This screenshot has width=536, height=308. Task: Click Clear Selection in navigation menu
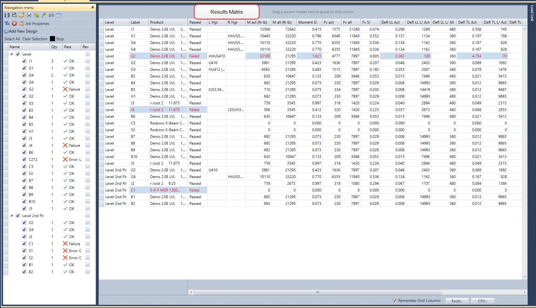35,39
